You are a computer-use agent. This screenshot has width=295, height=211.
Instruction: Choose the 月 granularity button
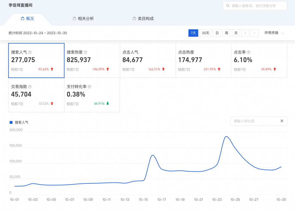pos(236,33)
